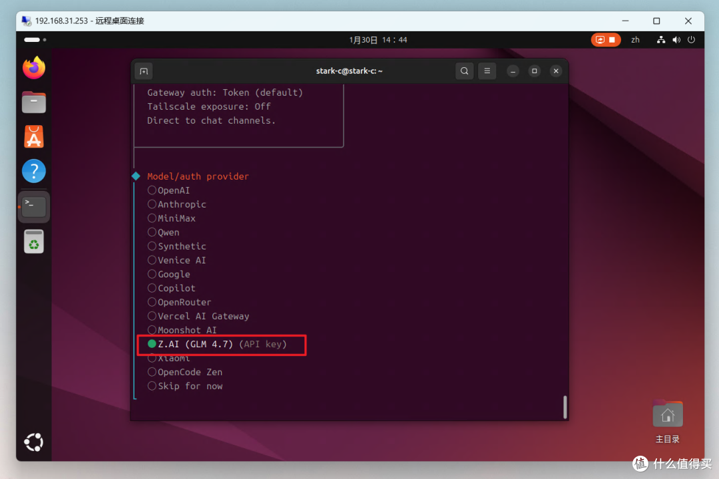Click the Tailscale exposure: Off line
The image size is (719, 479).
[208, 107]
